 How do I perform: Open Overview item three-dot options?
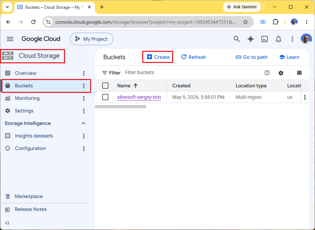pos(84,73)
